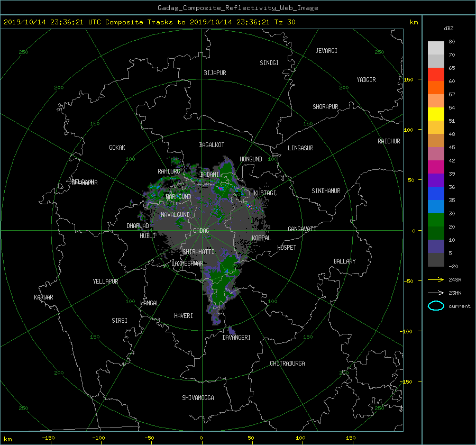
Task: Select the top light gray 70 dBZ swatch
Action: (x=436, y=48)
